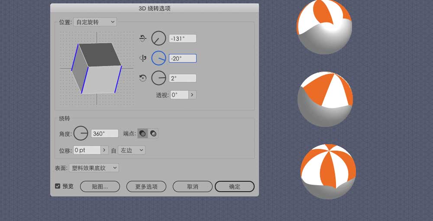Click the 3D rotation cube preview
Image resolution: width=433 pixels, height=221 pixels.
97,68
